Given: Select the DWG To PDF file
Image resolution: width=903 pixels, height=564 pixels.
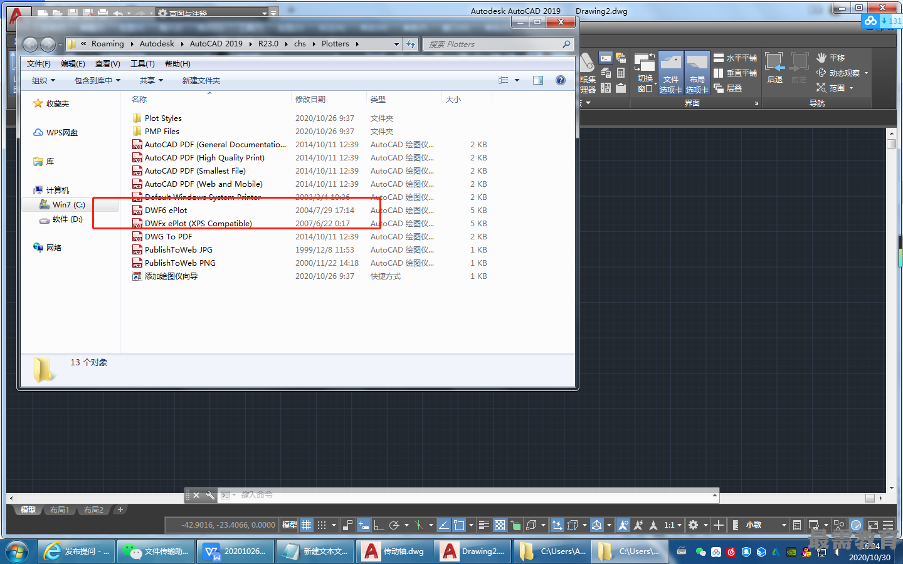Looking at the screenshot, I should click(x=168, y=236).
